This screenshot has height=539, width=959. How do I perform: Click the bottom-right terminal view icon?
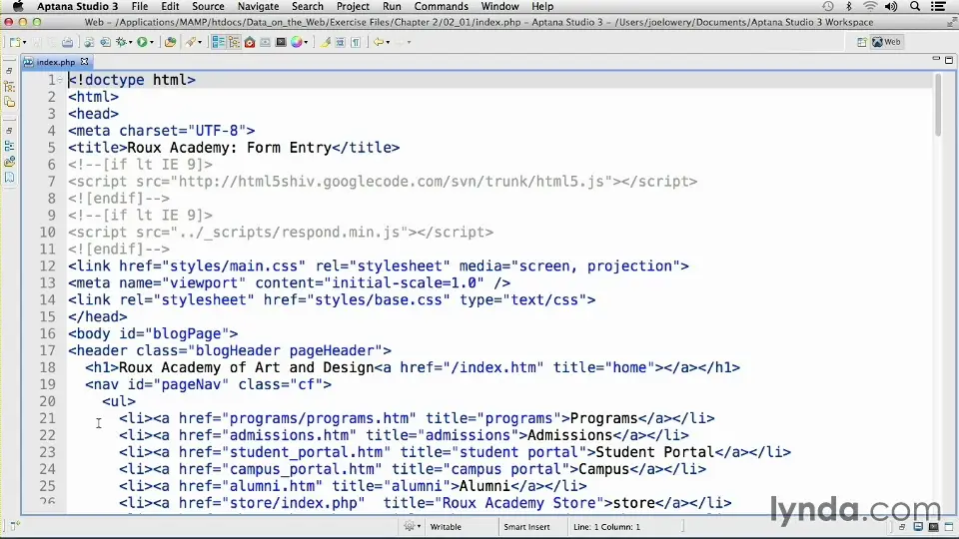(x=933, y=527)
